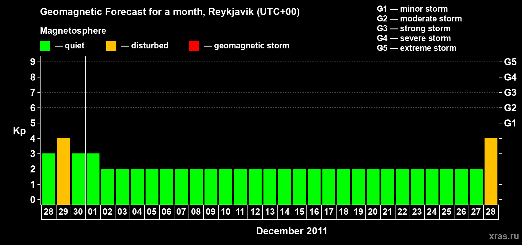Image resolution: width=522 pixels, height=245 pixels.
Task: Click the G4 label on right axis
Action: tap(510, 77)
